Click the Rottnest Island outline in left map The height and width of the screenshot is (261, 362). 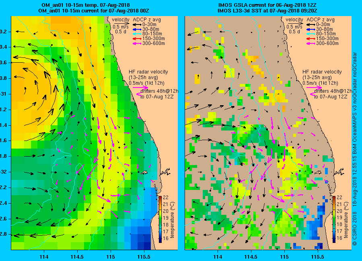pos(144,172)
